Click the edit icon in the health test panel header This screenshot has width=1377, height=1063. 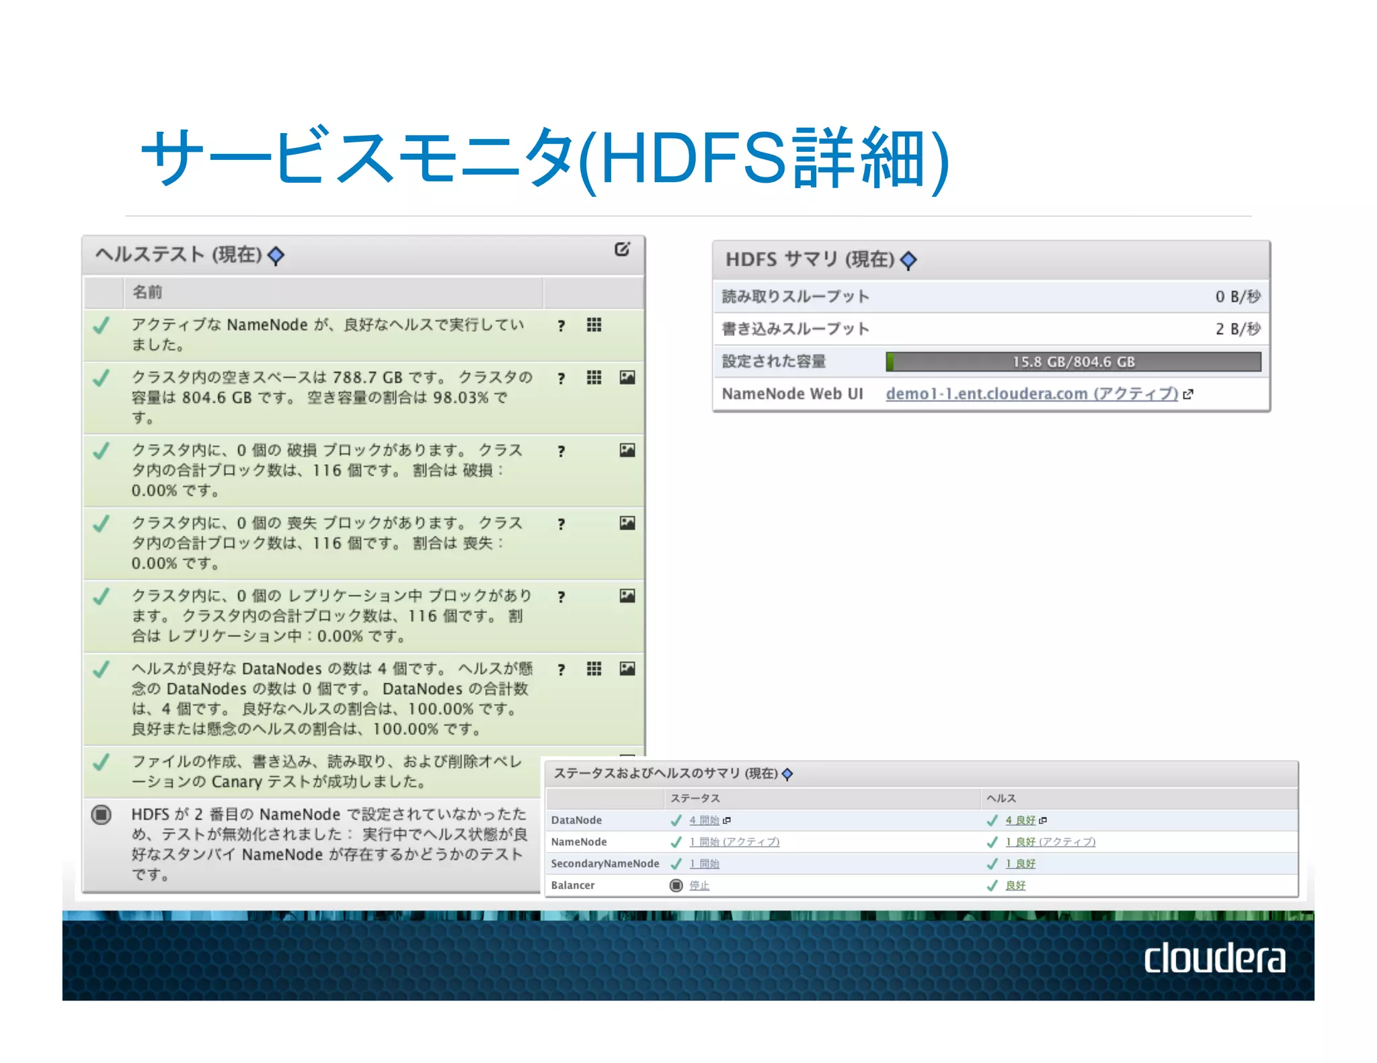click(623, 249)
